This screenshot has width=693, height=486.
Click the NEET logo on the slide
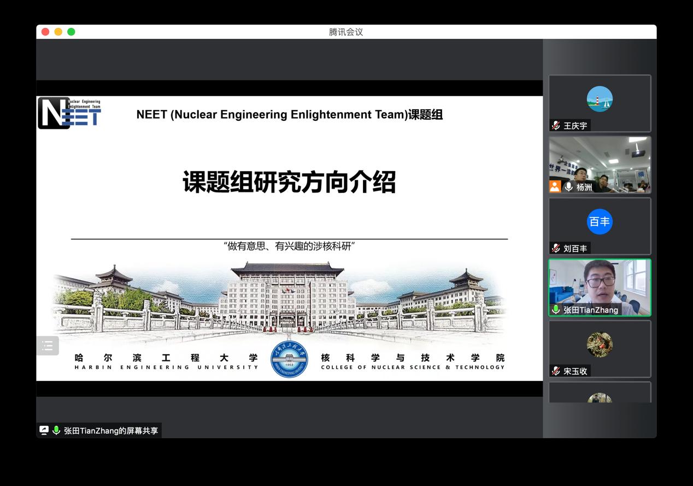click(69, 113)
